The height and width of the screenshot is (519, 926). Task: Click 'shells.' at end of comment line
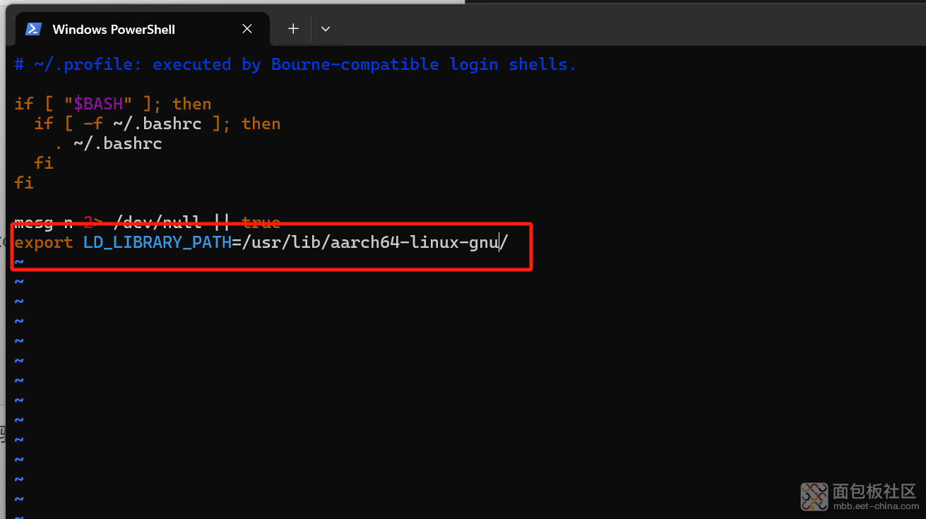tap(542, 64)
